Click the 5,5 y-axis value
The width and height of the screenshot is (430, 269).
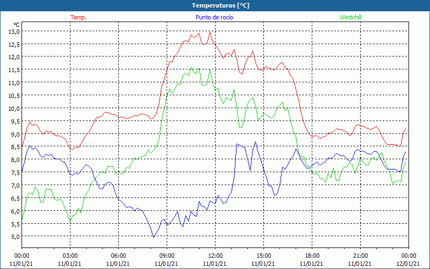[x=16, y=224]
